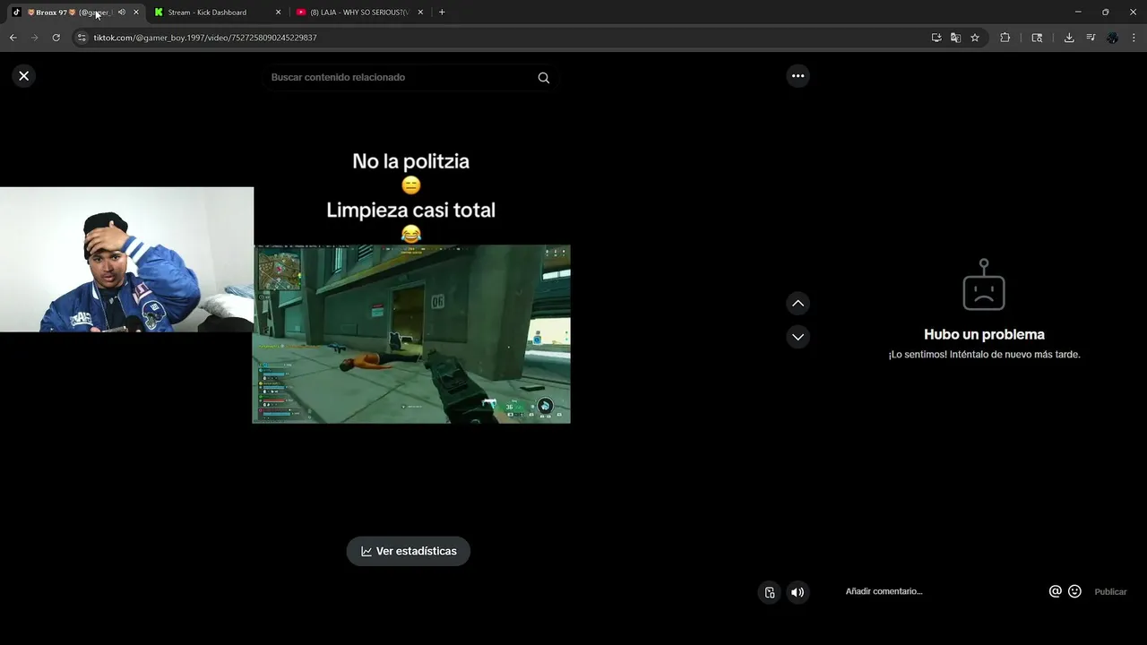Go to previous video with up arrow
This screenshot has height=645, width=1147.
tap(798, 304)
